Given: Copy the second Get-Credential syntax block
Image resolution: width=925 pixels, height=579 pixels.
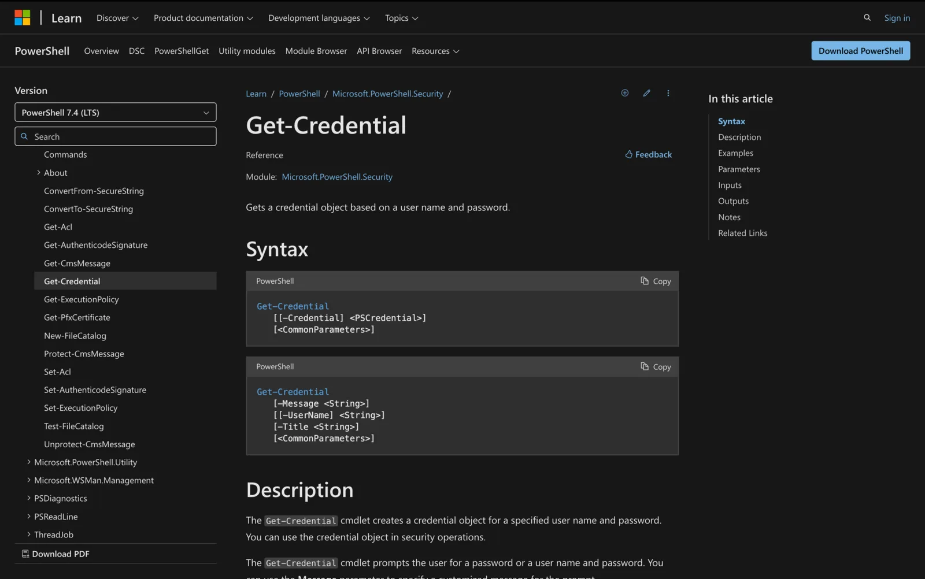Looking at the screenshot, I should [656, 366].
